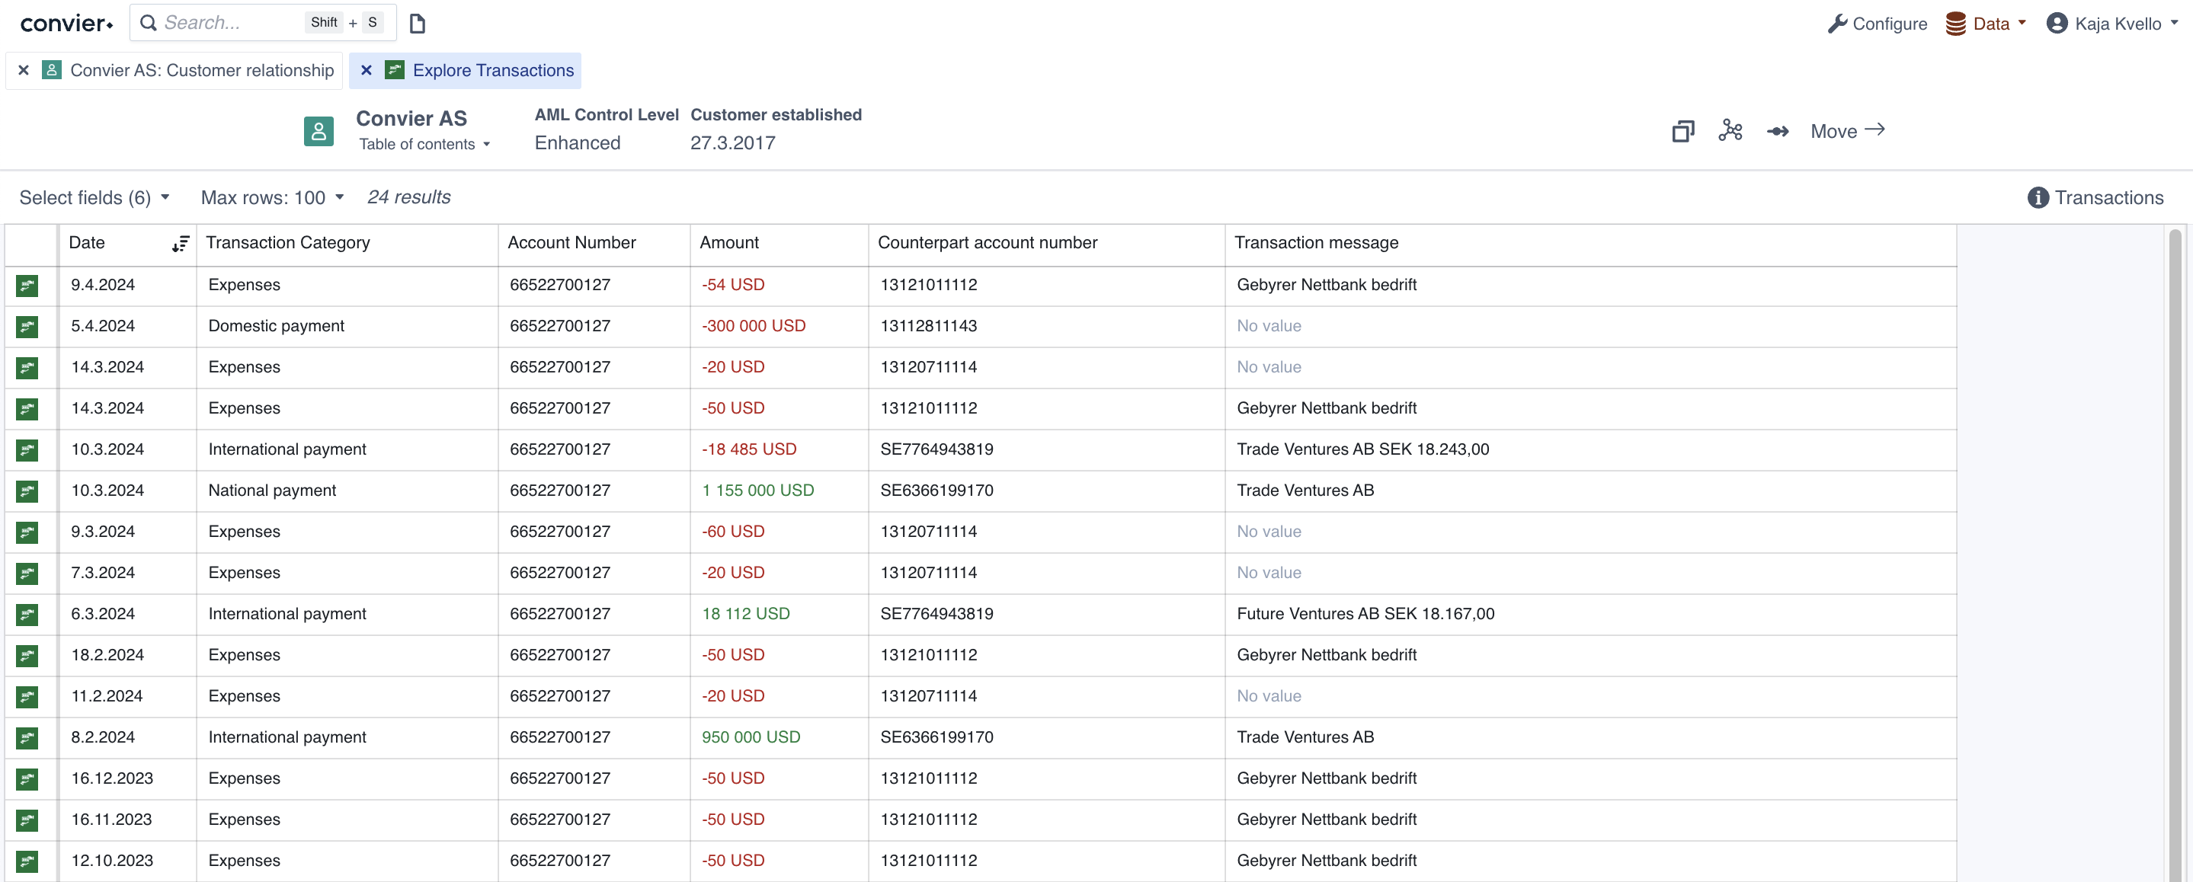Focus the Search input field
Viewport: 2193px width, 882px height.
pos(230,23)
